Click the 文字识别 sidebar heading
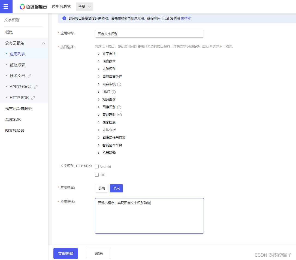This screenshot has width=296, height=260. click(x=12, y=20)
